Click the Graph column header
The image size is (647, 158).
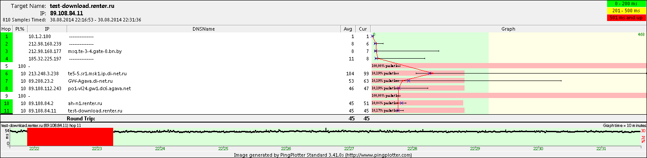click(508, 29)
